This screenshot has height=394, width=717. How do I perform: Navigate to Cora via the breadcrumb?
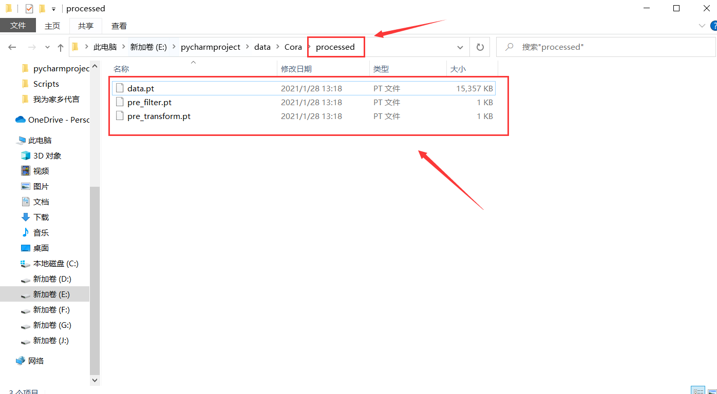(x=293, y=47)
